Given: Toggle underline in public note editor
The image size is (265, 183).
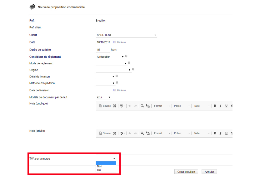Looking at the screenshot, I should 226,106.
